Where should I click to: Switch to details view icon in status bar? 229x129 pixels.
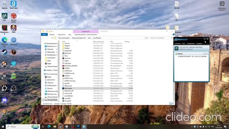pyautogui.click(x=170, y=104)
